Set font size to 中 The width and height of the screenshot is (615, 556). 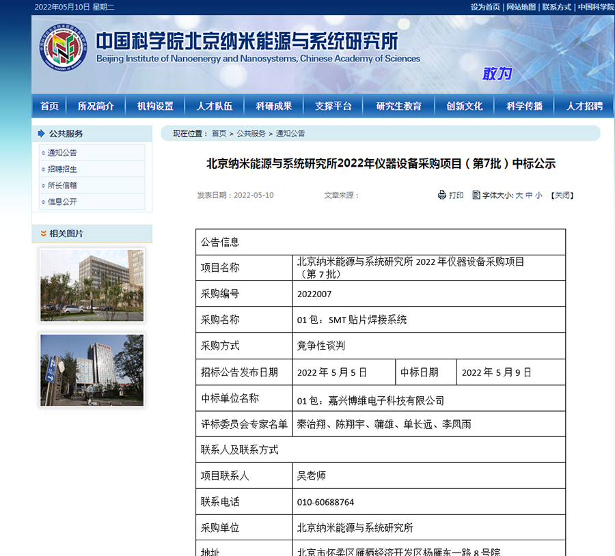click(x=529, y=195)
